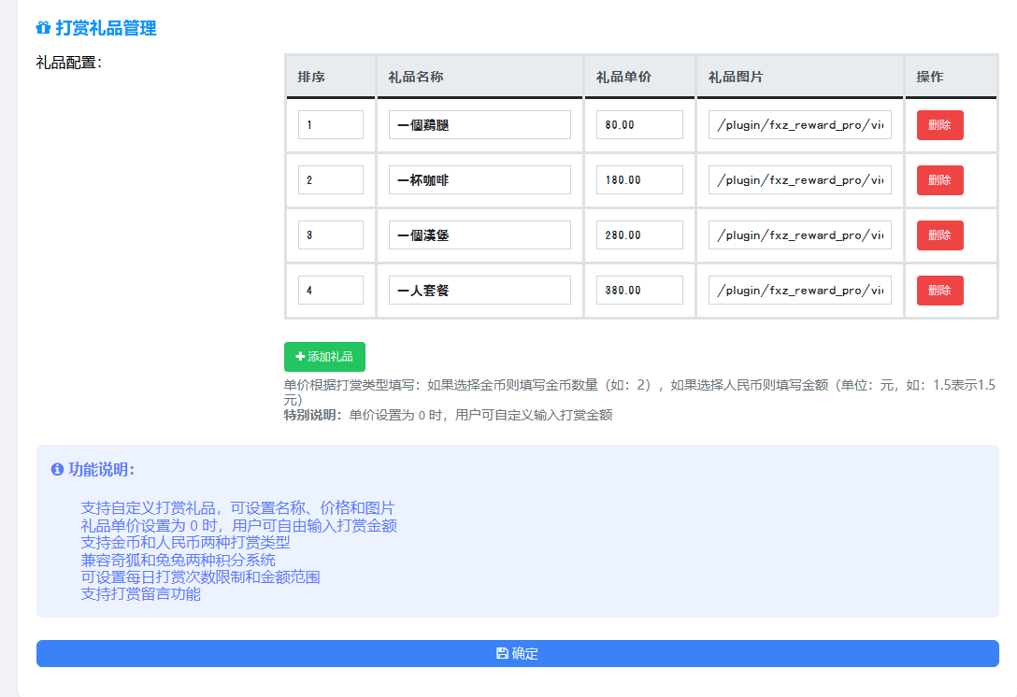Click the sort order field with value 1
Image resolution: width=1017 pixels, height=697 pixels.
(x=330, y=125)
